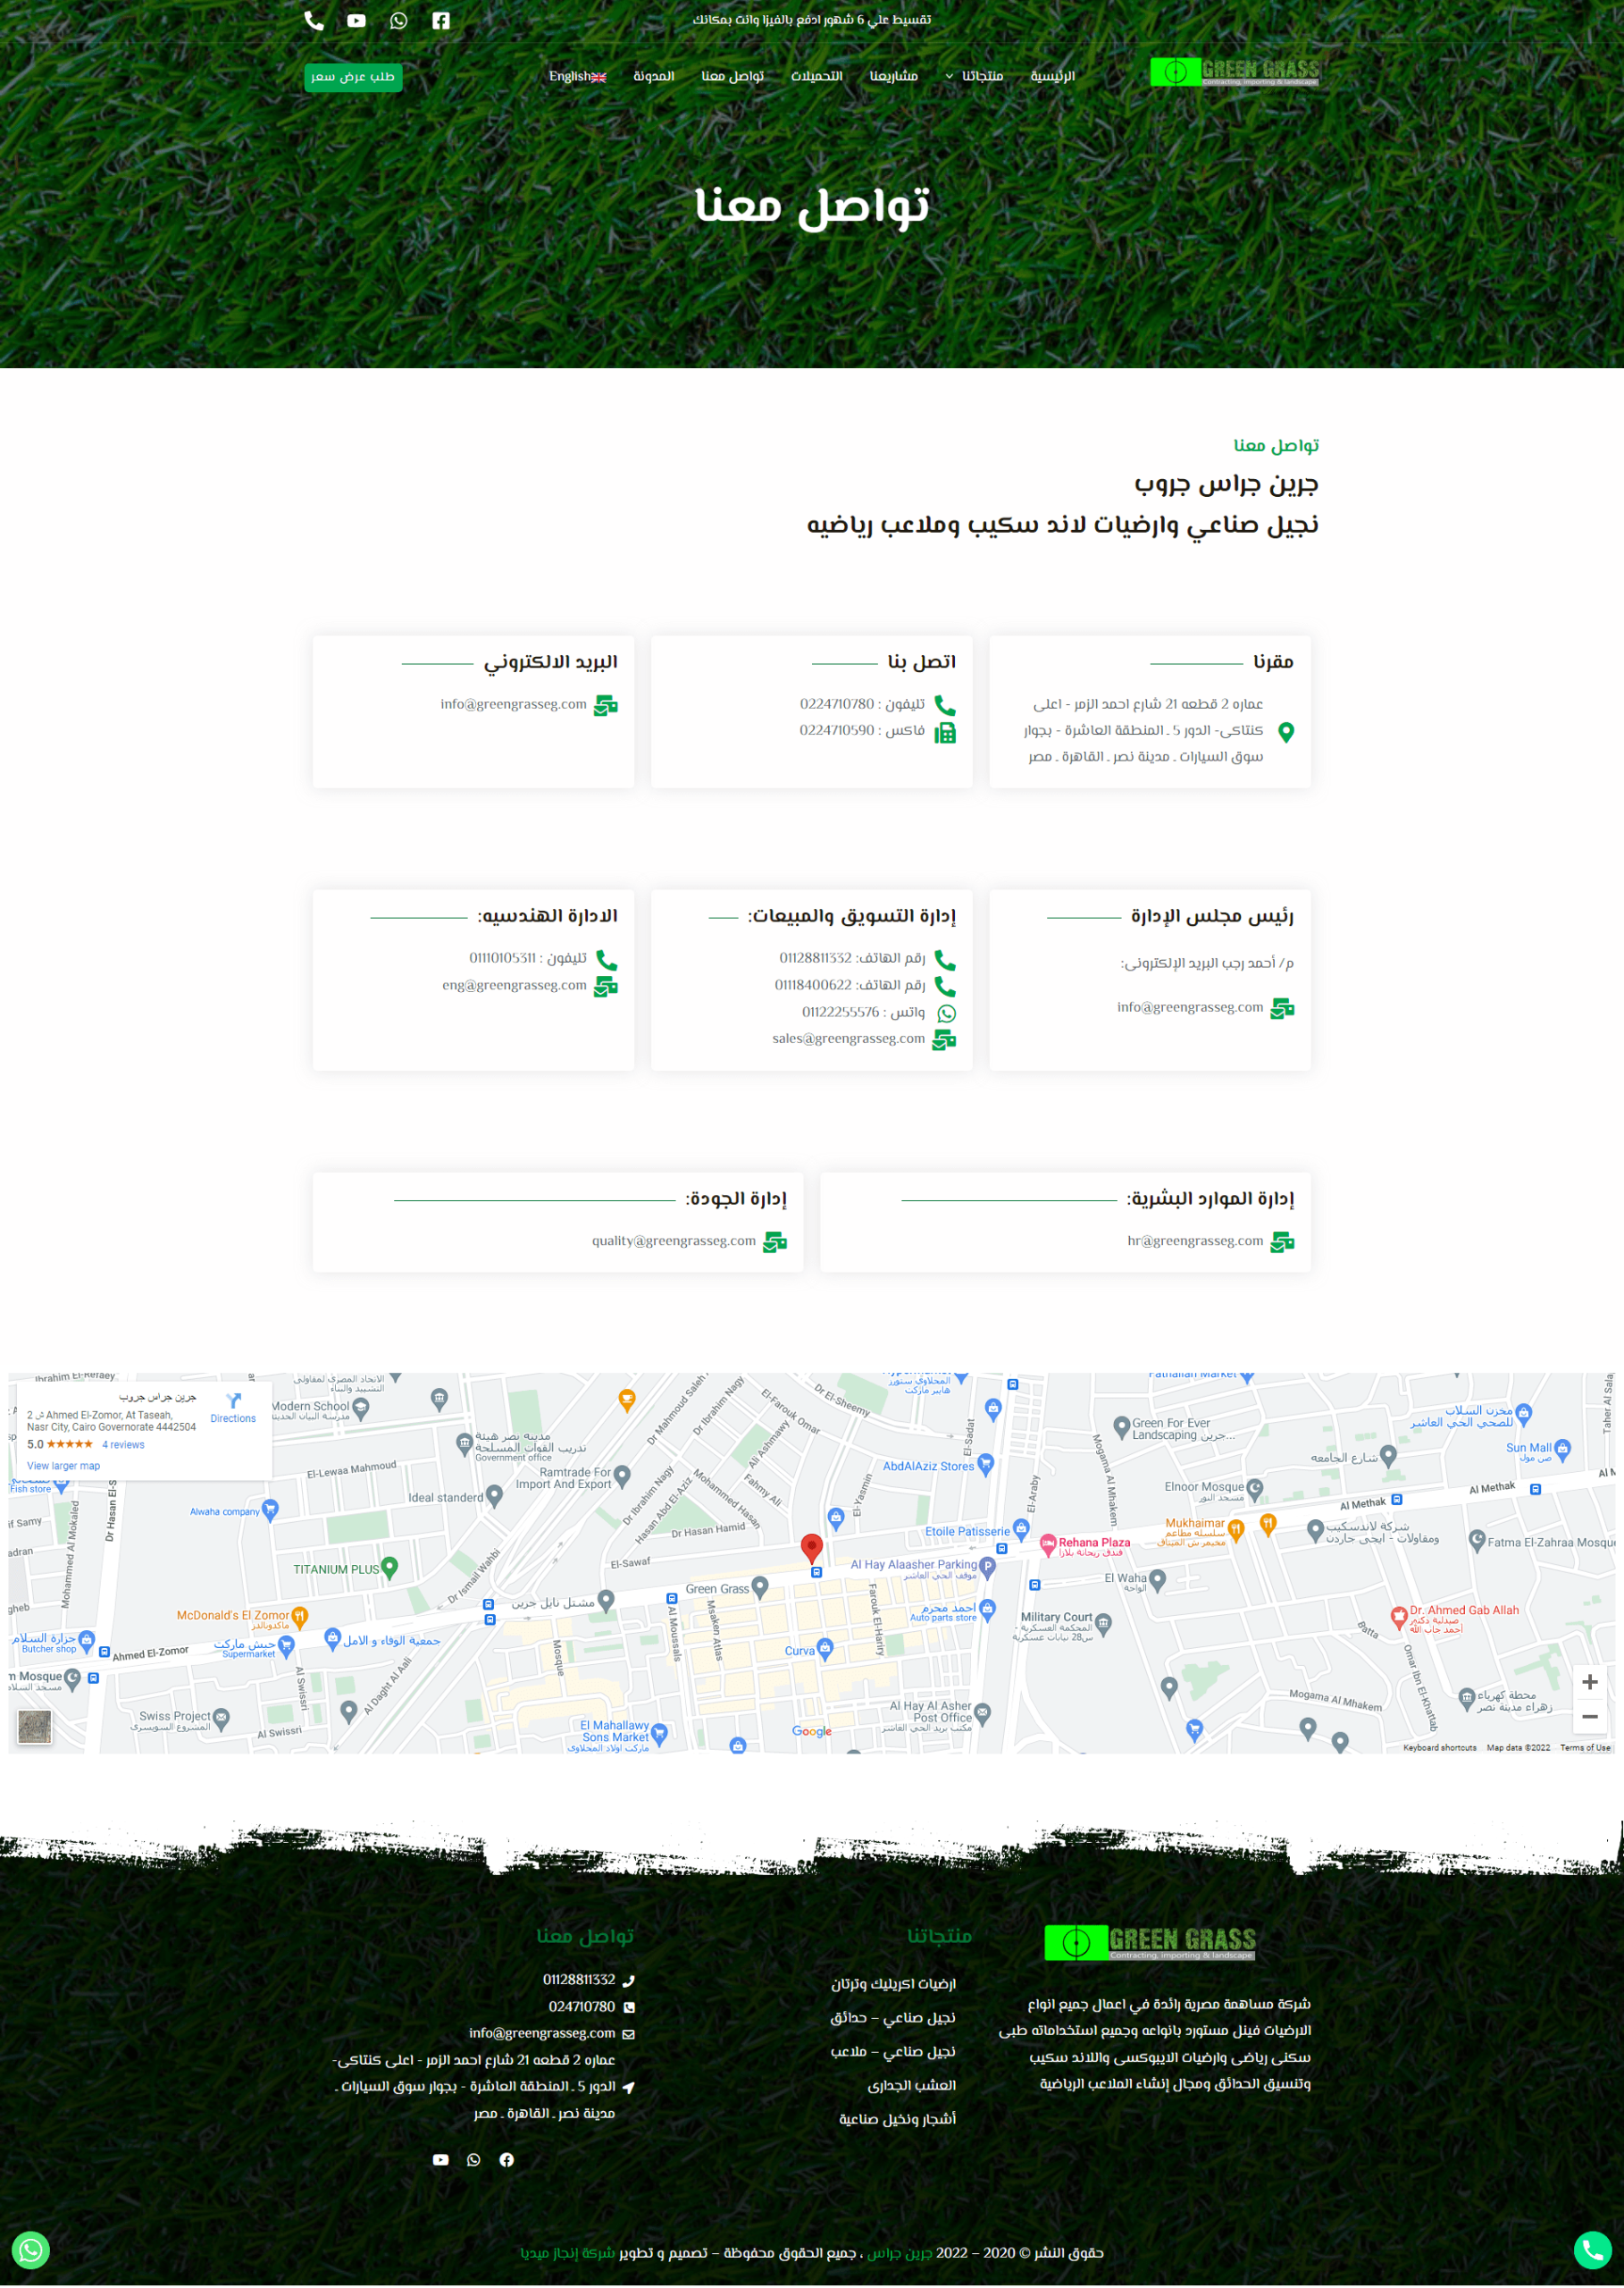Click the floating WhatsApp chat button
This screenshot has height=2288, width=1624.
pyautogui.click(x=31, y=2250)
